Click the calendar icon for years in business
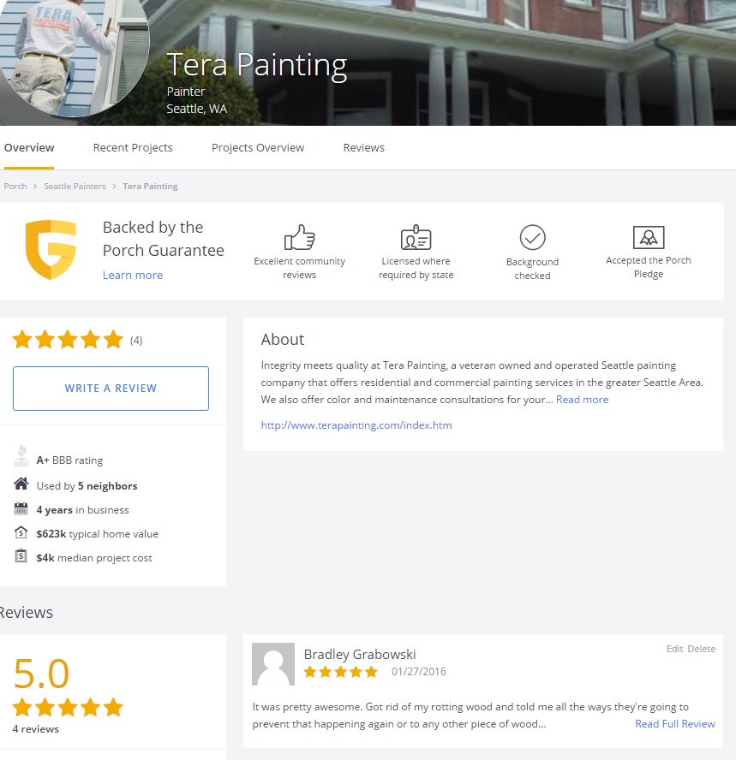736x760 pixels. (x=21, y=508)
